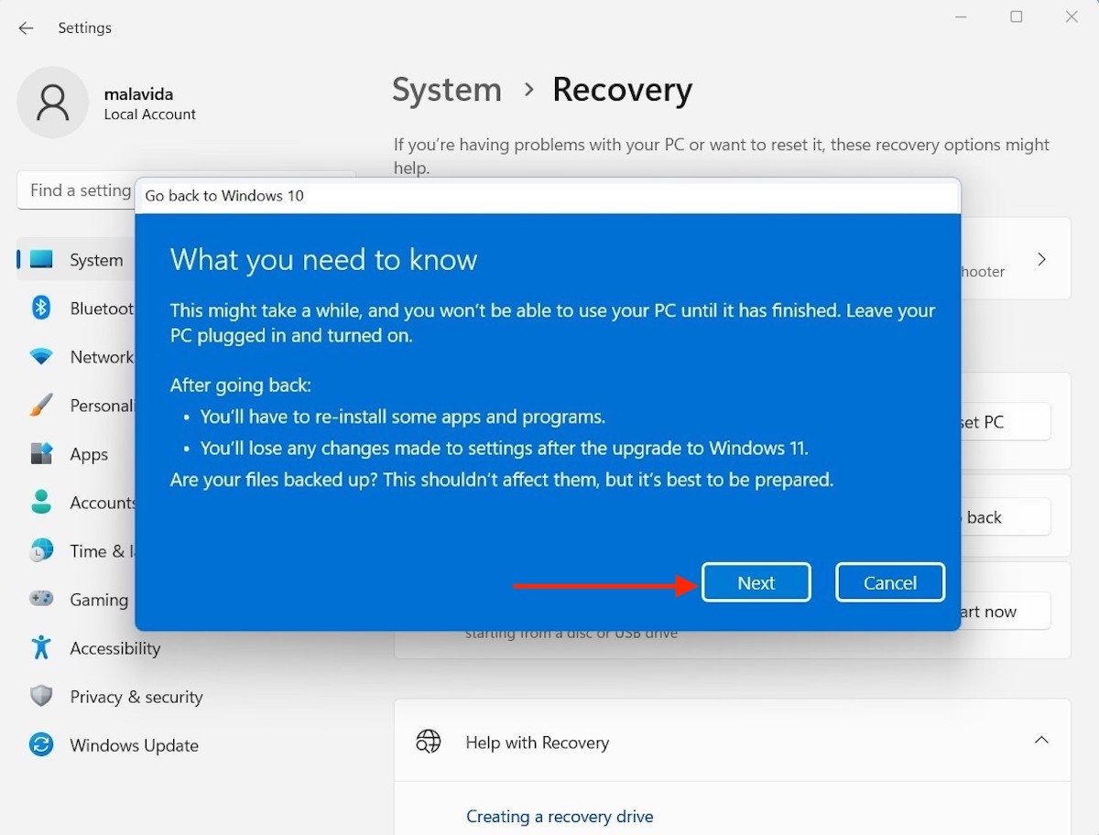
Task: Switch to Privacy & security settings
Action: (x=136, y=697)
